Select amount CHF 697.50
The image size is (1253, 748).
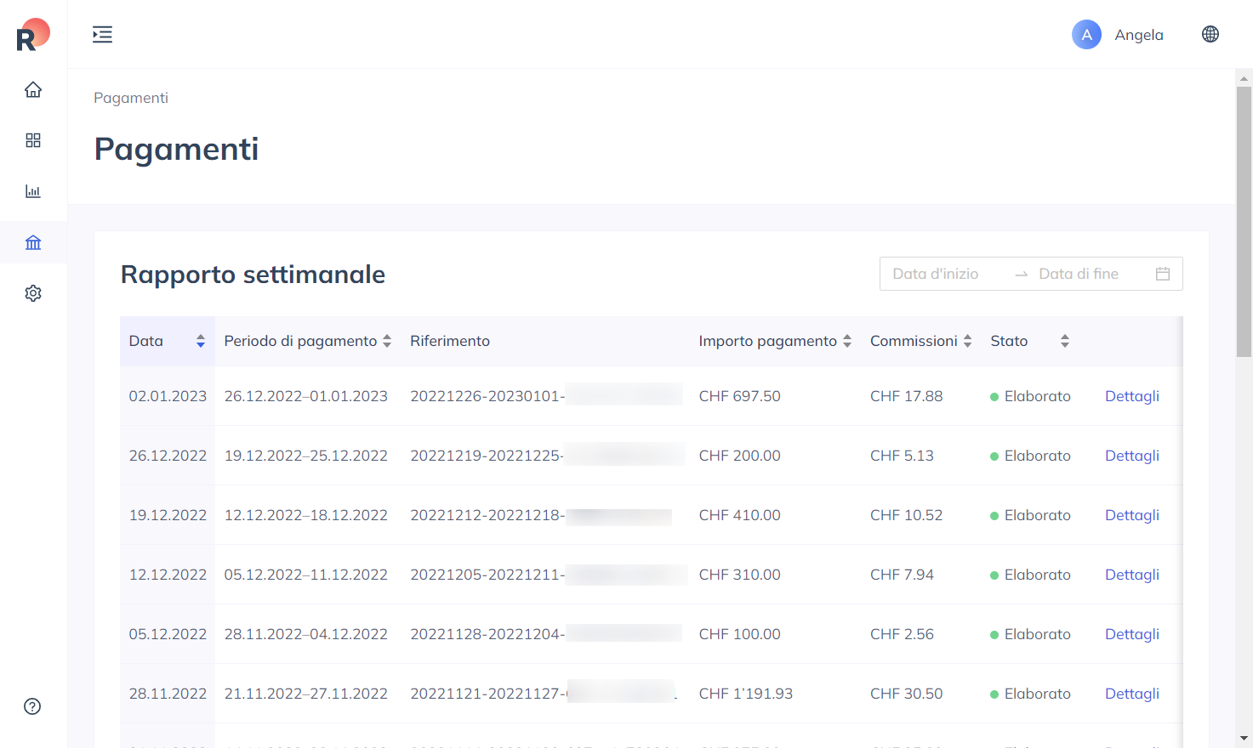coord(740,396)
